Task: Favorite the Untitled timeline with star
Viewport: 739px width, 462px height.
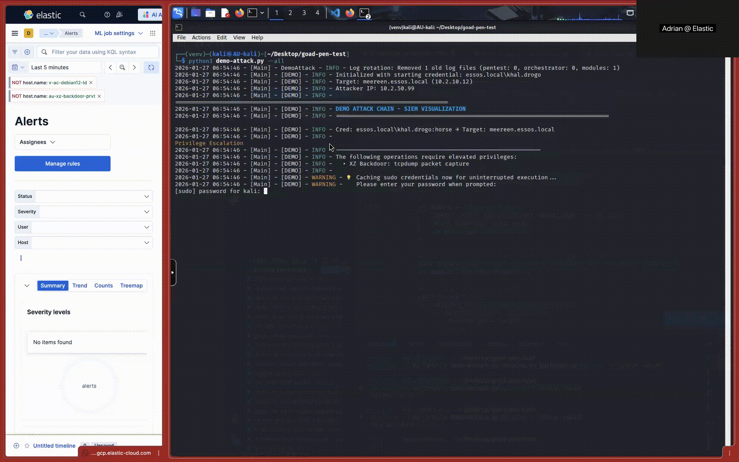Action: 27,446
